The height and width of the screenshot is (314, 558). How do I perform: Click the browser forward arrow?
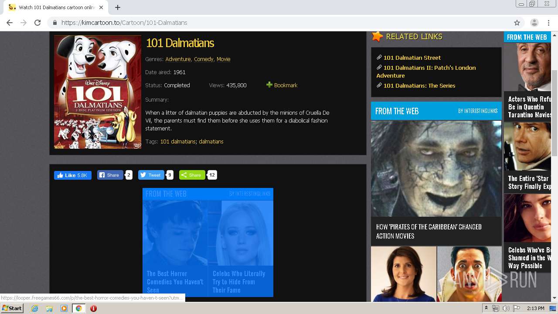[24, 23]
